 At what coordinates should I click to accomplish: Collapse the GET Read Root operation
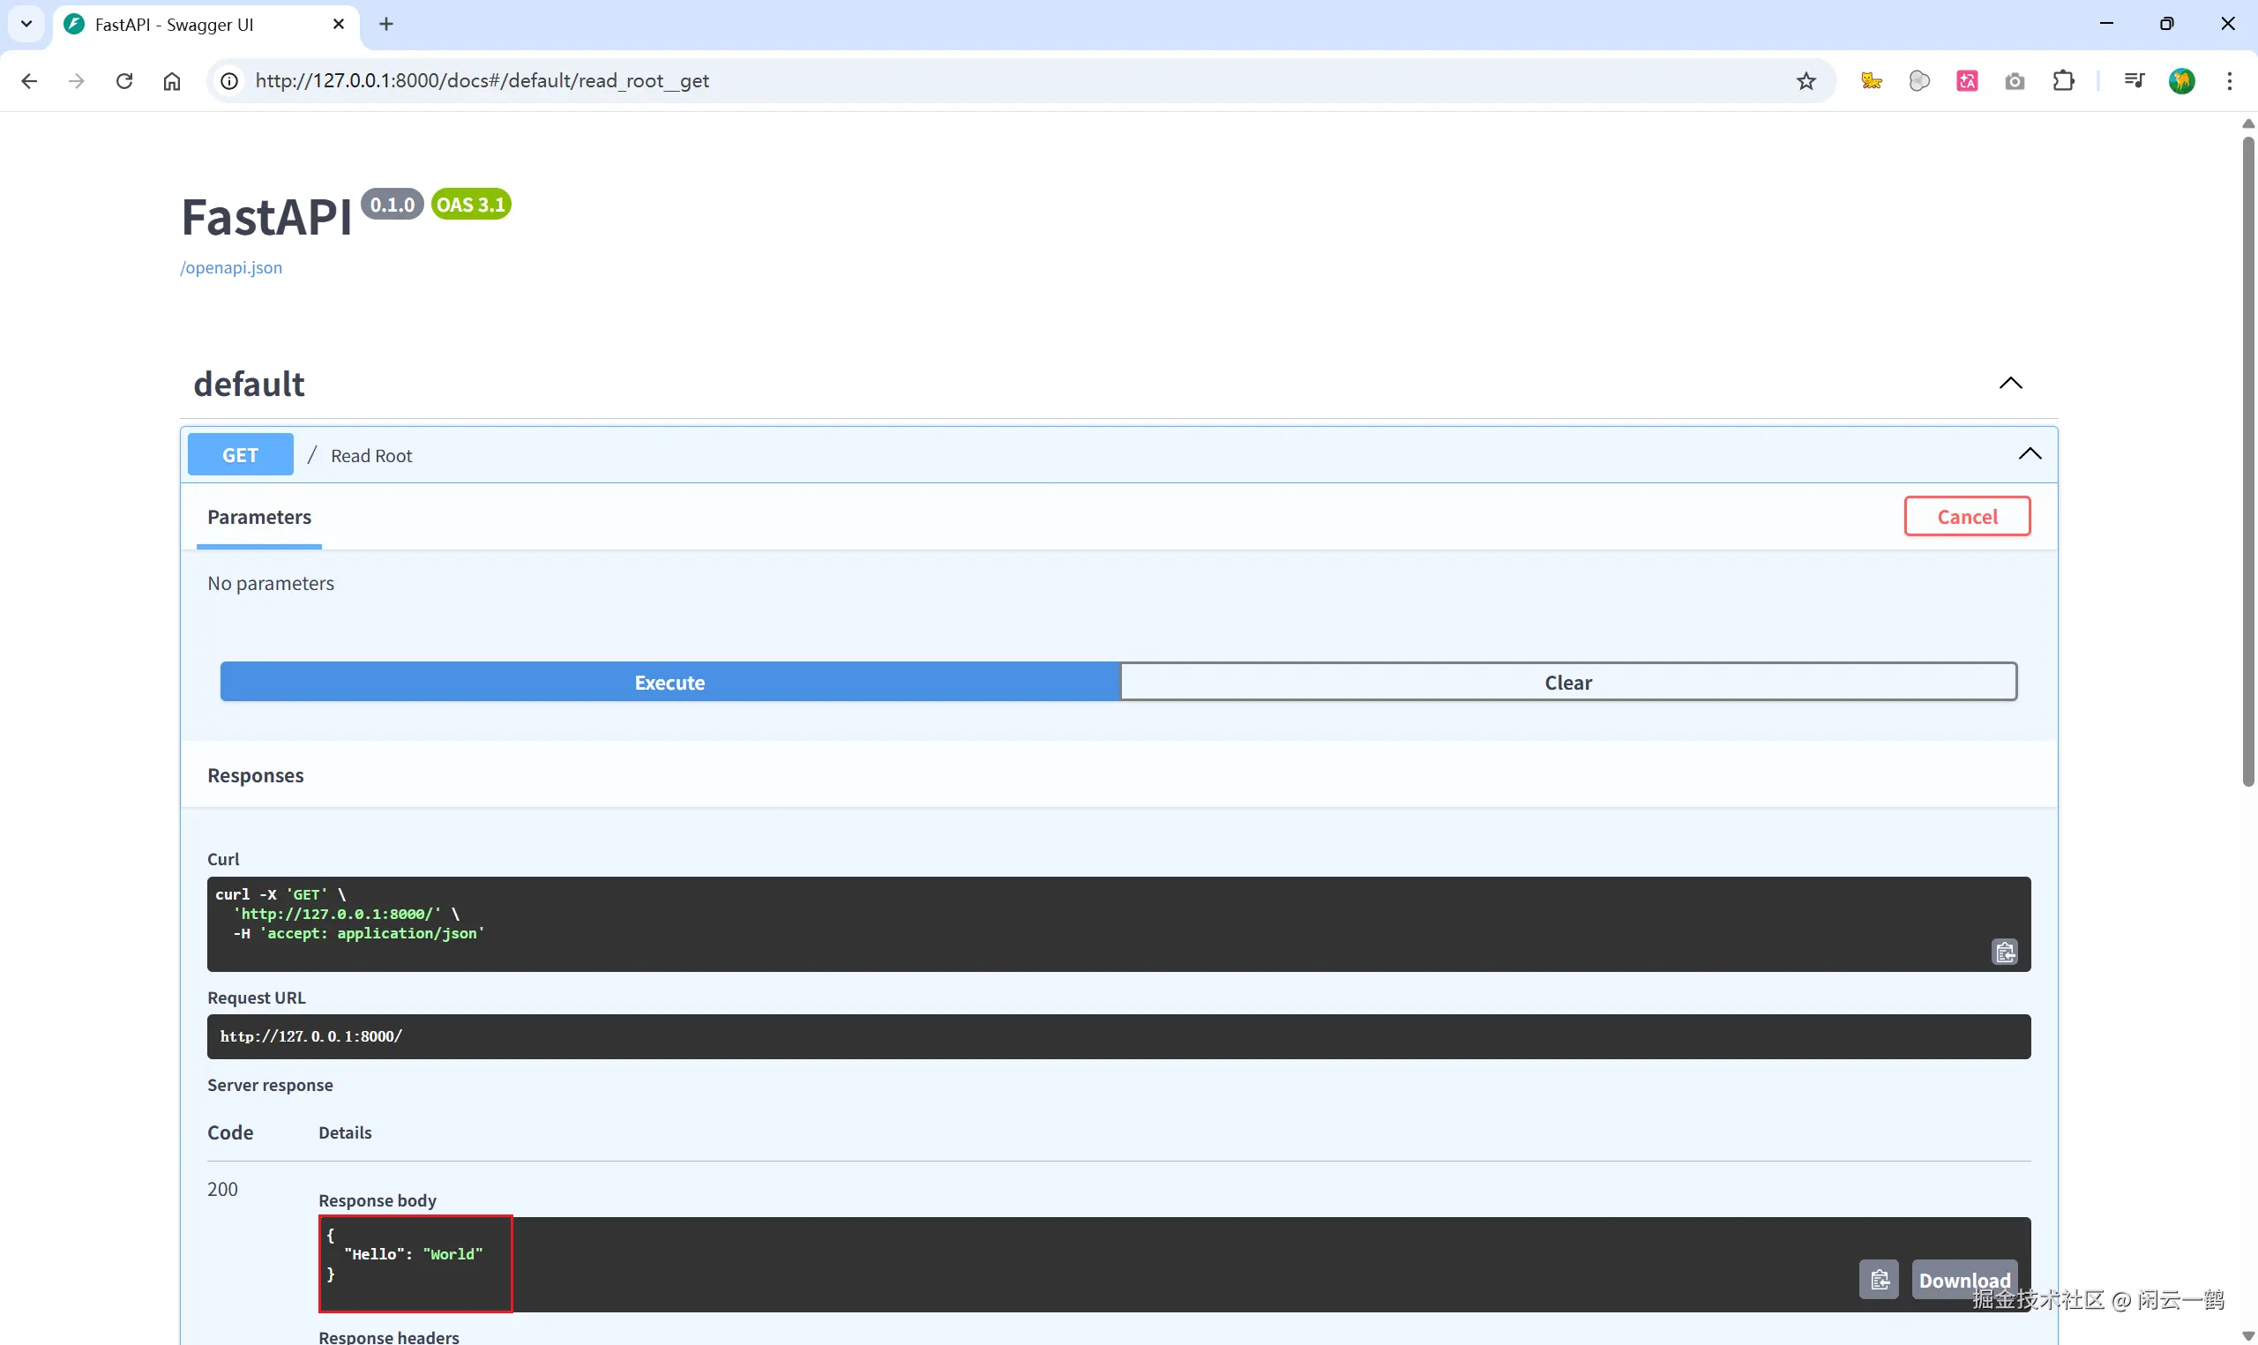(x=2029, y=454)
